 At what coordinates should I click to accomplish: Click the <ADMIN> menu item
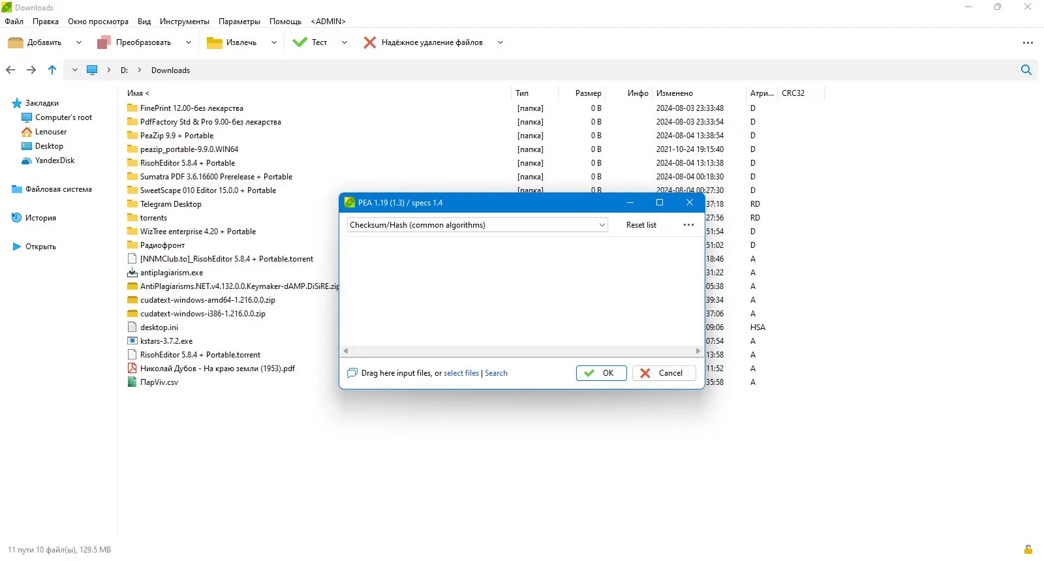[328, 22]
